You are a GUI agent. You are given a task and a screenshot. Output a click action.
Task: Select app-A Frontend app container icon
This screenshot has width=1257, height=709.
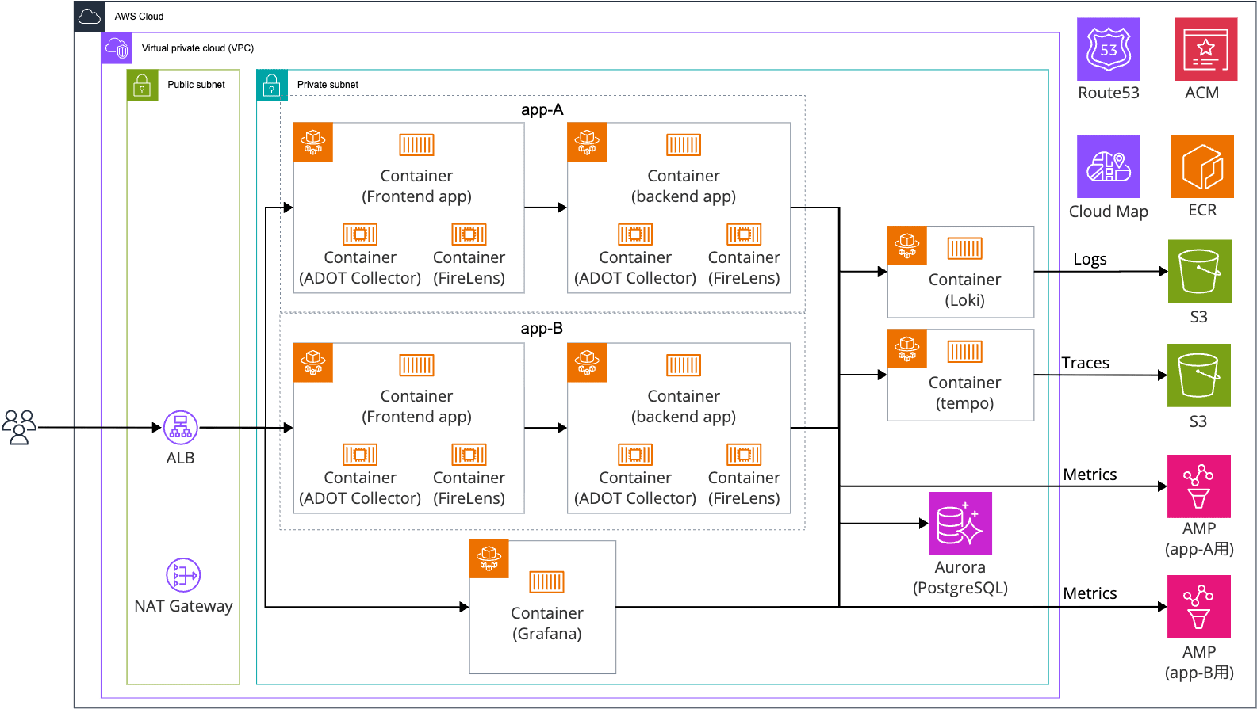[416, 145]
